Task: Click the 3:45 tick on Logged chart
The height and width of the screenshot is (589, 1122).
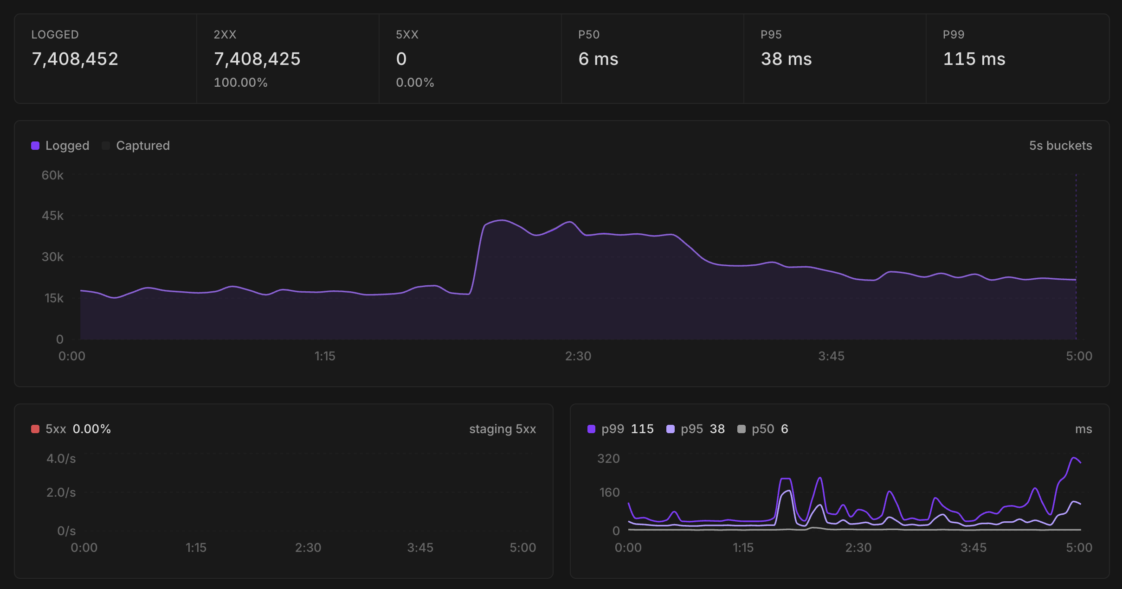Action: click(x=831, y=356)
